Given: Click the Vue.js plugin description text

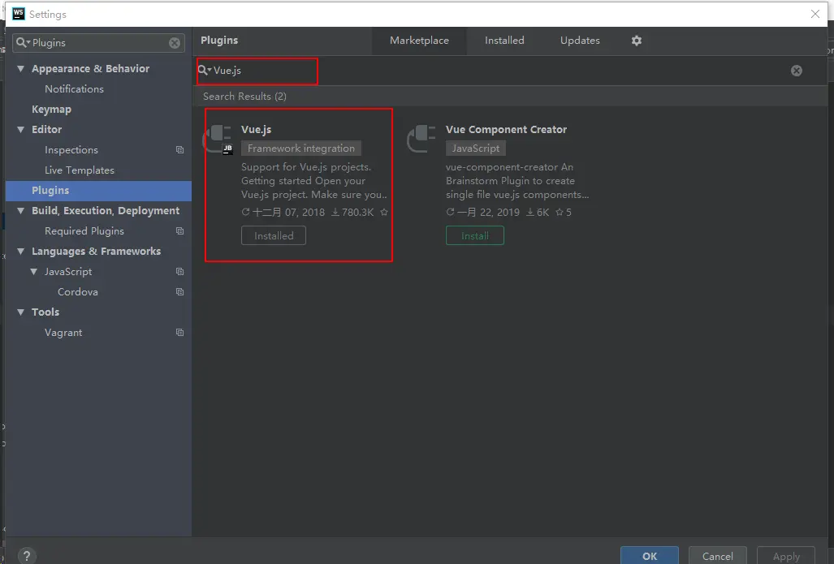Looking at the screenshot, I should coord(313,181).
